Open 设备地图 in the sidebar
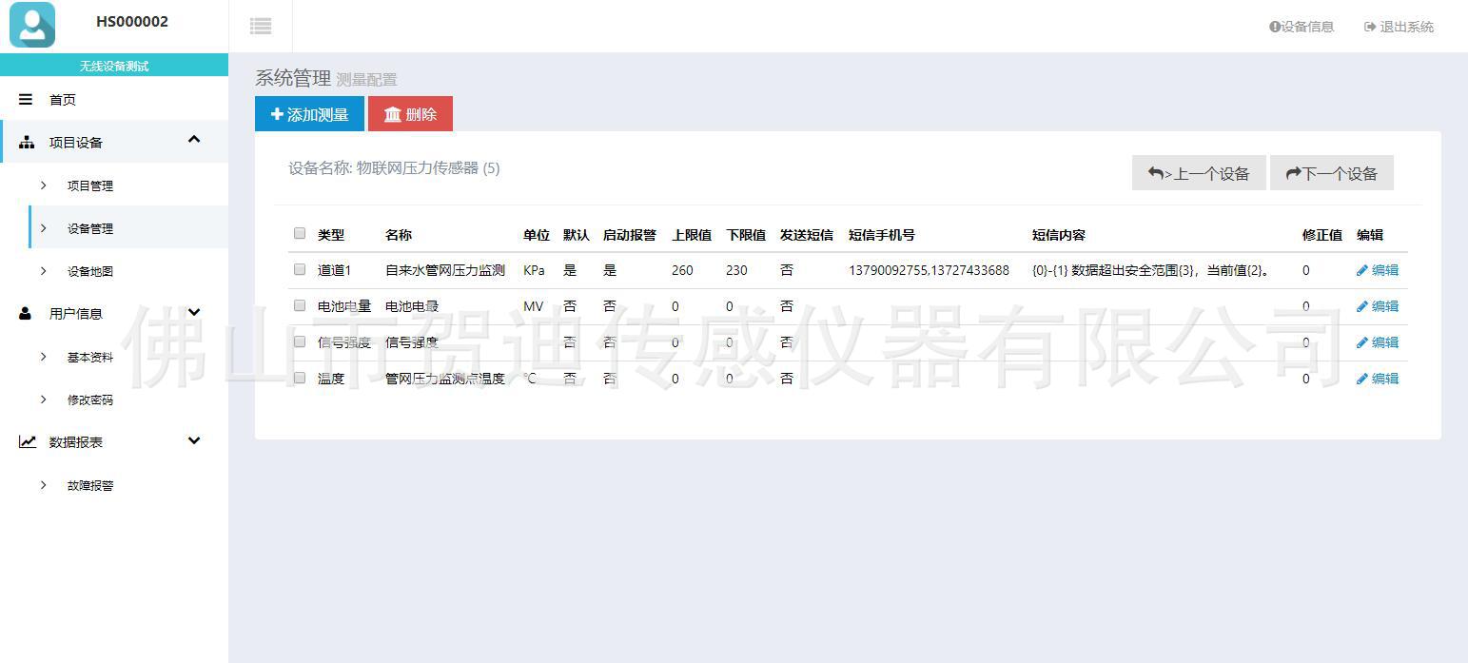The image size is (1468, 663). (x=90, y=271)
